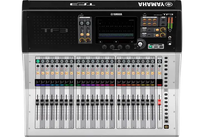
Task: Click the ch 8 SEL button
Action: pyautogui.click(x=71, y=61)
